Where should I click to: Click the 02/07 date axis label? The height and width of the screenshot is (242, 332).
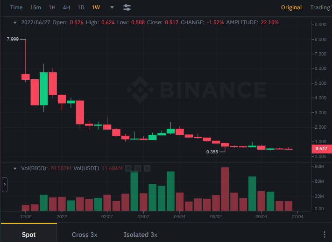pos(107,217)
